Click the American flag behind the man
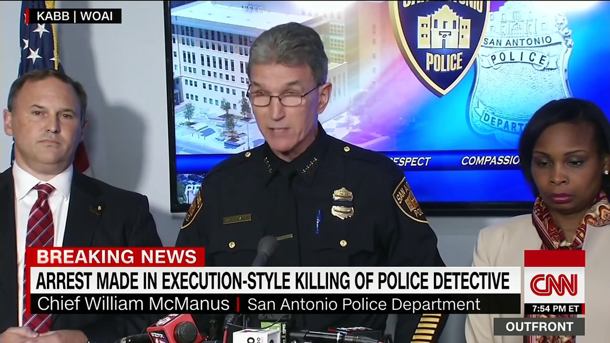Viewport: 610px width, 343px height. tap(40, 38)
